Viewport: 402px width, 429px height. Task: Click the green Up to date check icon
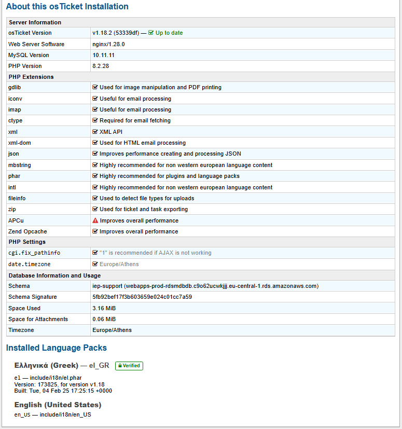coord(151,33)
